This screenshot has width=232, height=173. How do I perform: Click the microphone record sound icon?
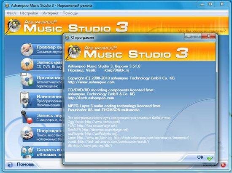click(27, 117)
